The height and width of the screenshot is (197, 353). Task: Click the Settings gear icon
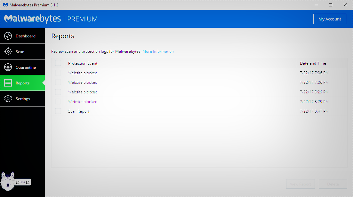(x=8, y=99)
